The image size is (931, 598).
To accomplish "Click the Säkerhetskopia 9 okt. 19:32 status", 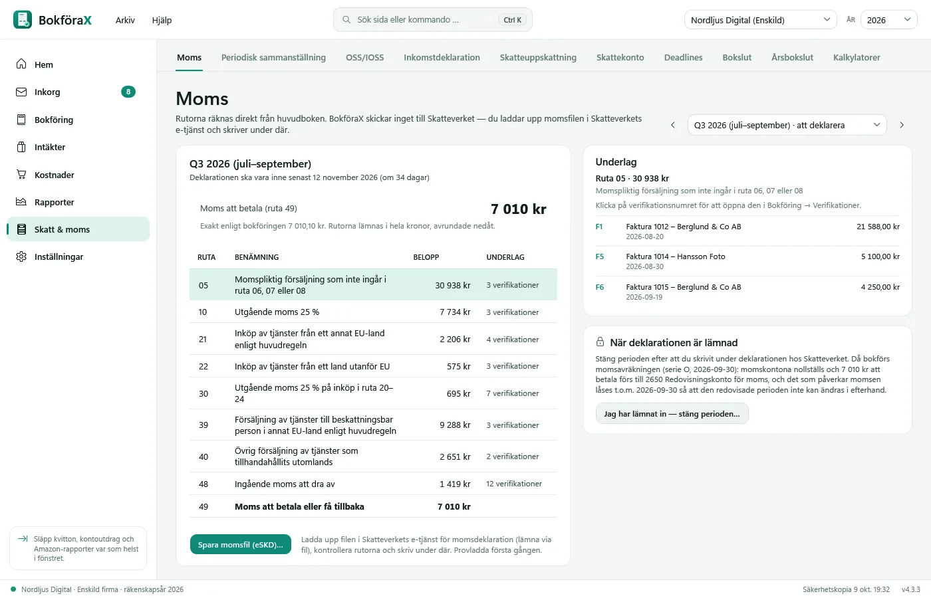I will click(x=846, y=589).
